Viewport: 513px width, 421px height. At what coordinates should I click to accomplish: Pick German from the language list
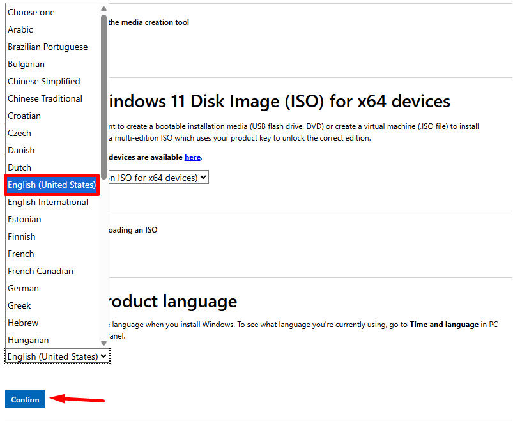pos(52,289)
